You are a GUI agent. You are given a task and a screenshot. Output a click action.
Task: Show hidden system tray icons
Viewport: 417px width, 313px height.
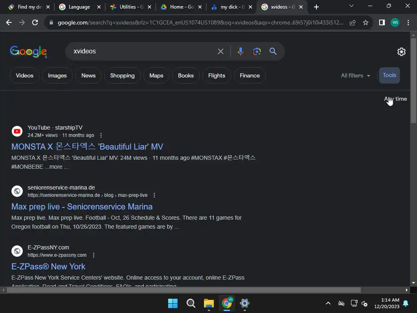click(x=328, y=303)
